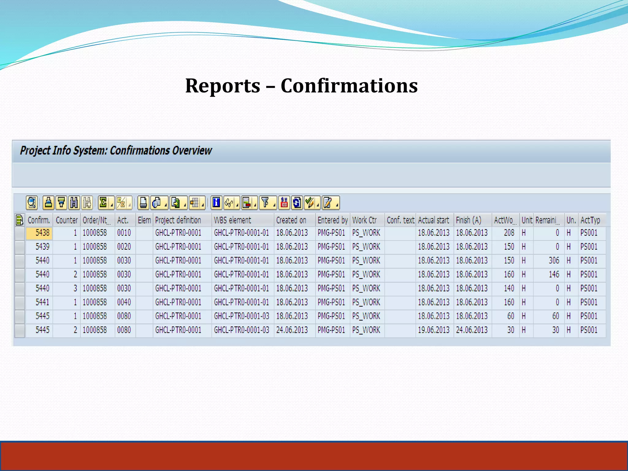Click actual start date 19.06.2013
This screenshot has height=471, width=628.
(434, 330)
